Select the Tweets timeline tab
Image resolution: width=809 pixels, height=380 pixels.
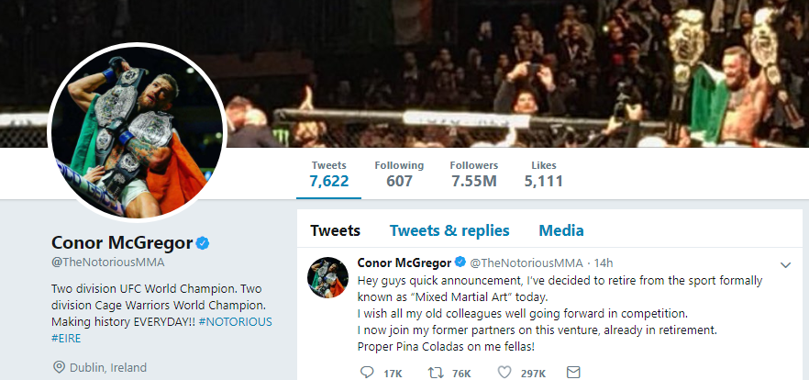tap(335, 230)
